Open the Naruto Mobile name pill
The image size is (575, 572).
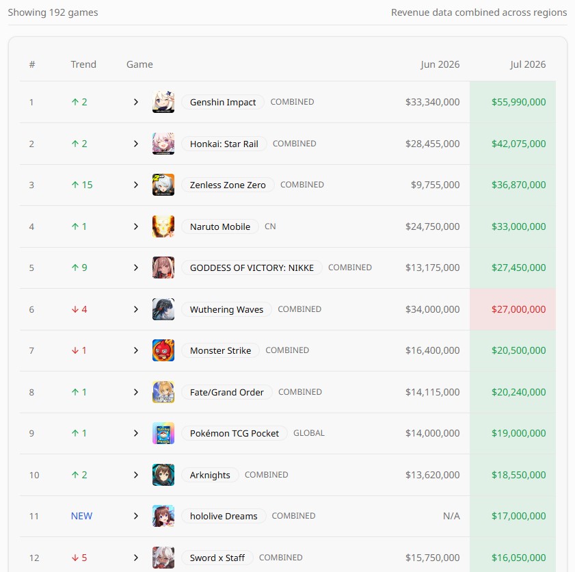[220, 226]
